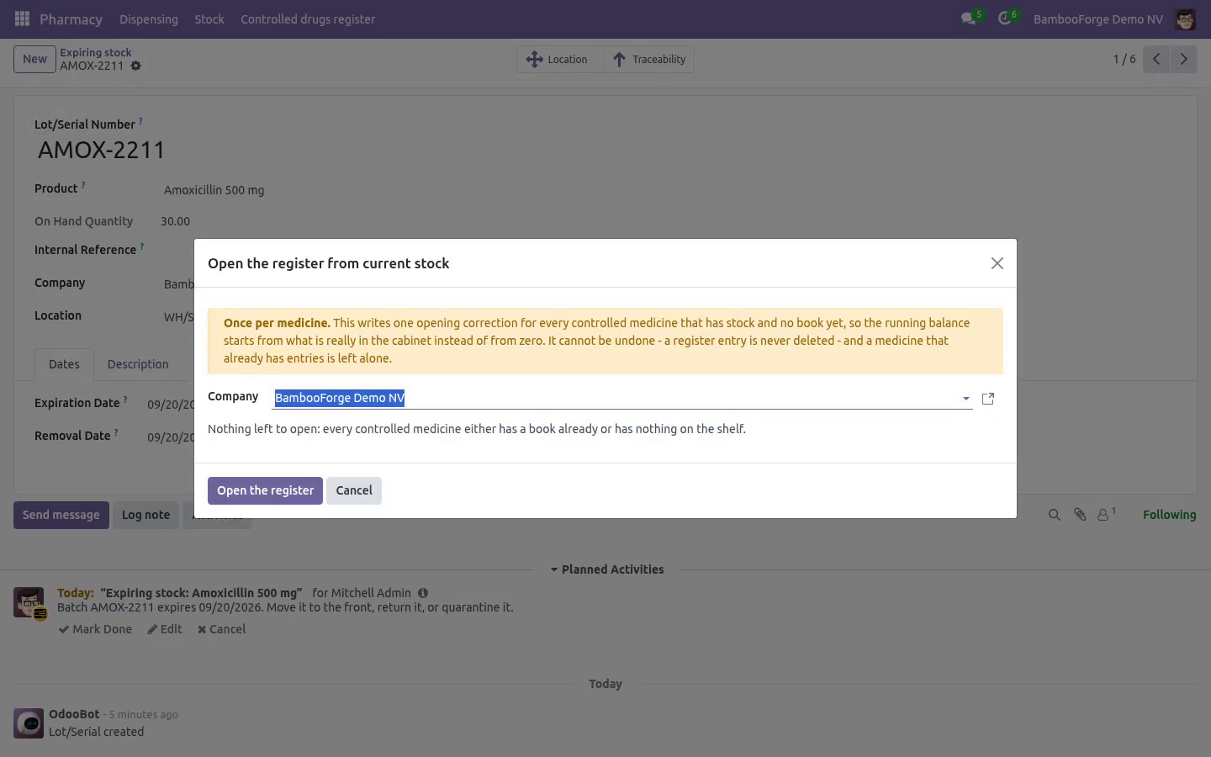Click the user avatar in top bar
The width and height of the screenshot is (1211, 757).
(1185, 19)
